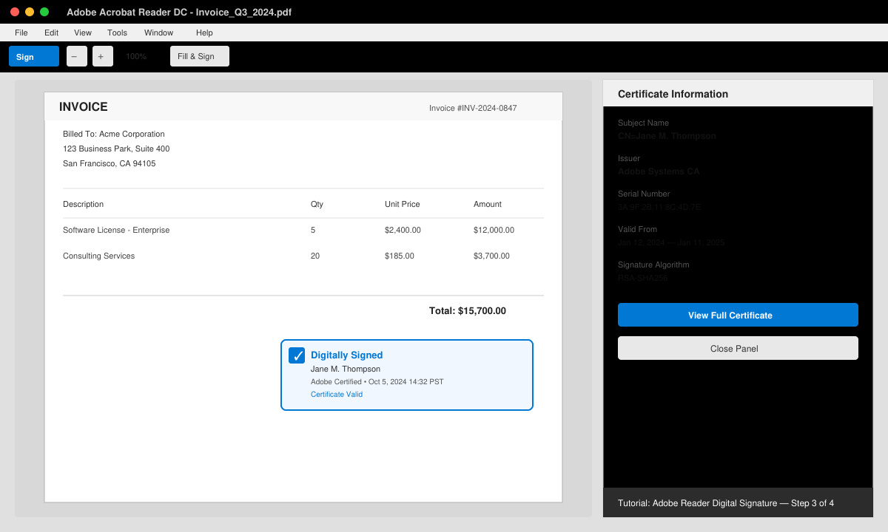Click the green maximize window button
Screen dimensions: 888x532
tap(44, 12)
